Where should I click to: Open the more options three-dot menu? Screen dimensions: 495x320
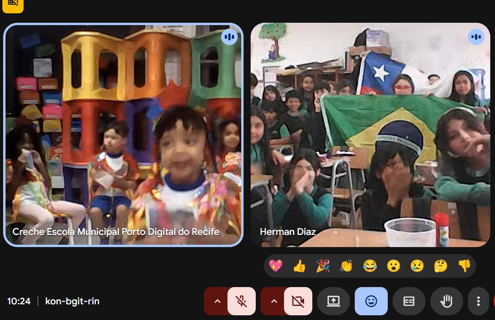click(478, 301)
